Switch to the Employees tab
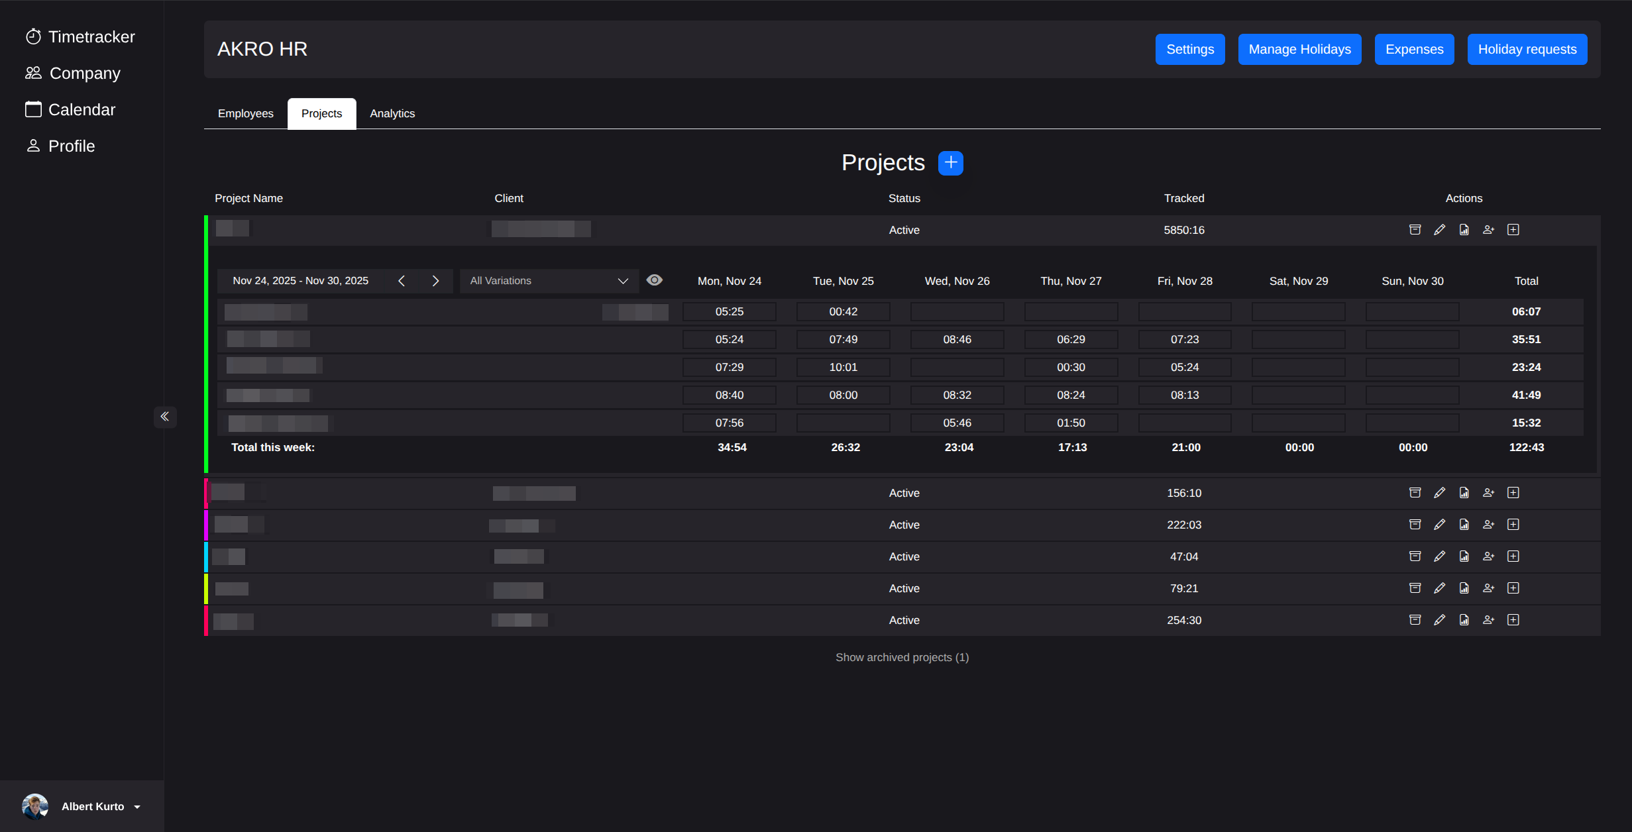This screenshot has height=832, width=1632. (x=245, y=113)
